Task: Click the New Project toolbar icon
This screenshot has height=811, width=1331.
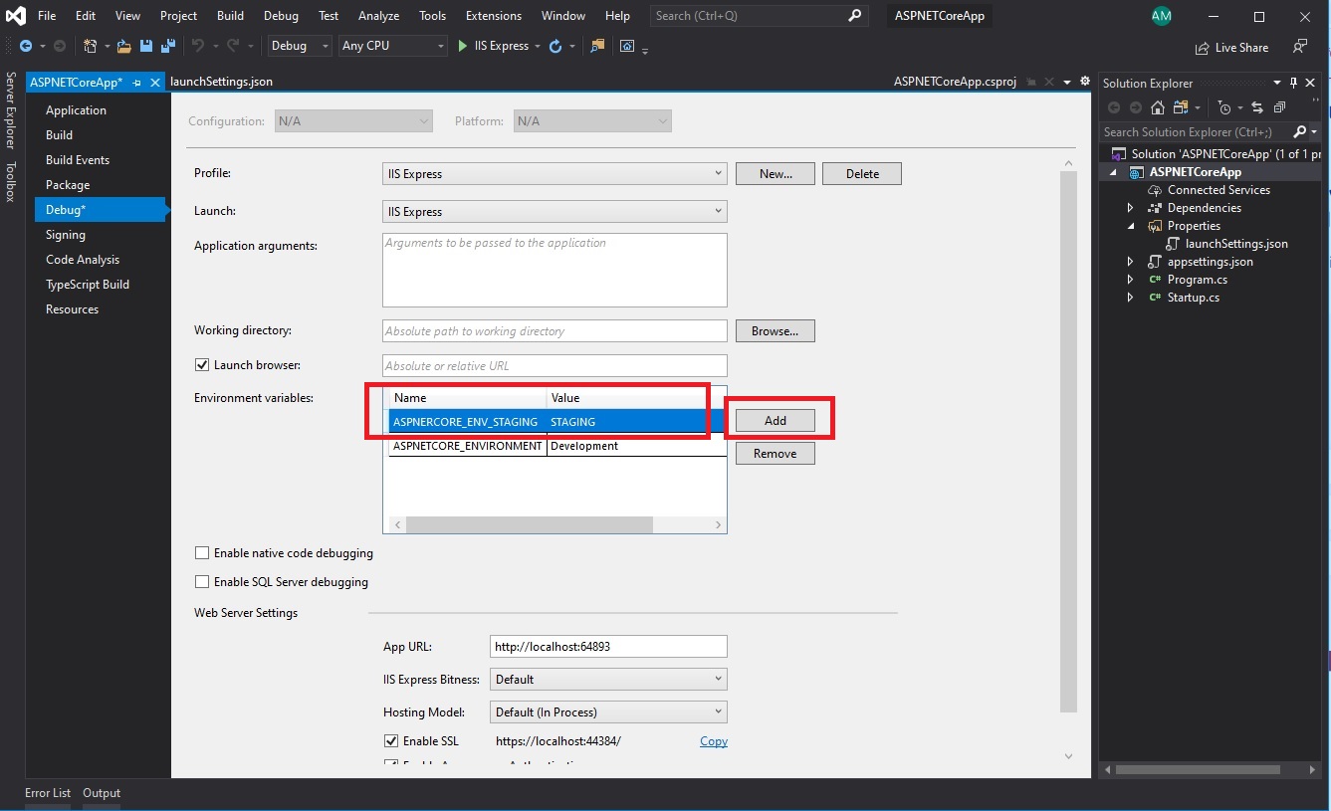Action: click(x=91, y=46)
